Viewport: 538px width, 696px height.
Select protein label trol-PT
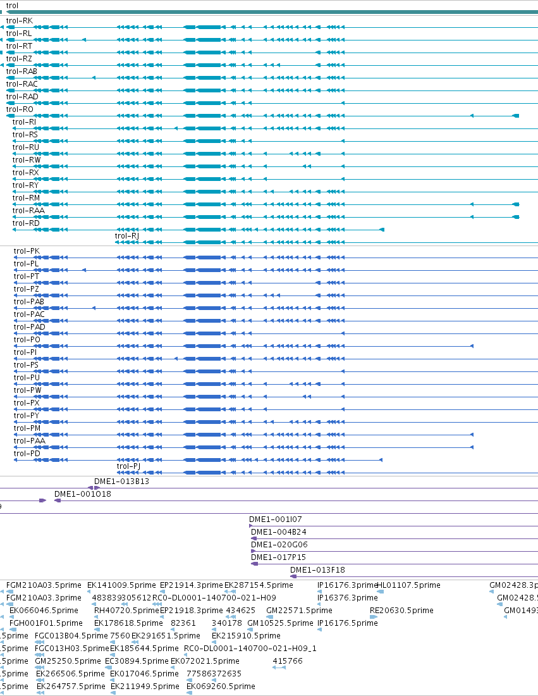27,277
